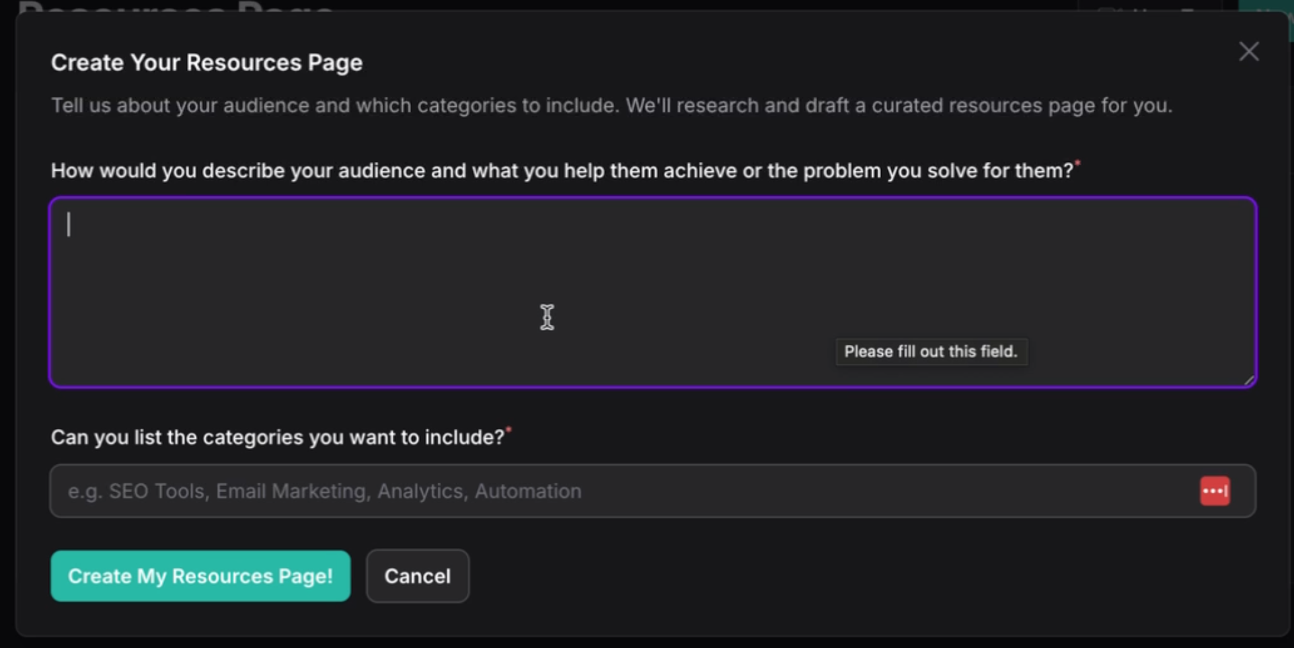Click the placeholder text 'e.g. SEO Tools, Email Marketing'

pos(323,491)
